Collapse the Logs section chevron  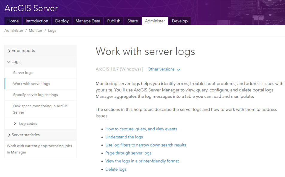point(9,62)
